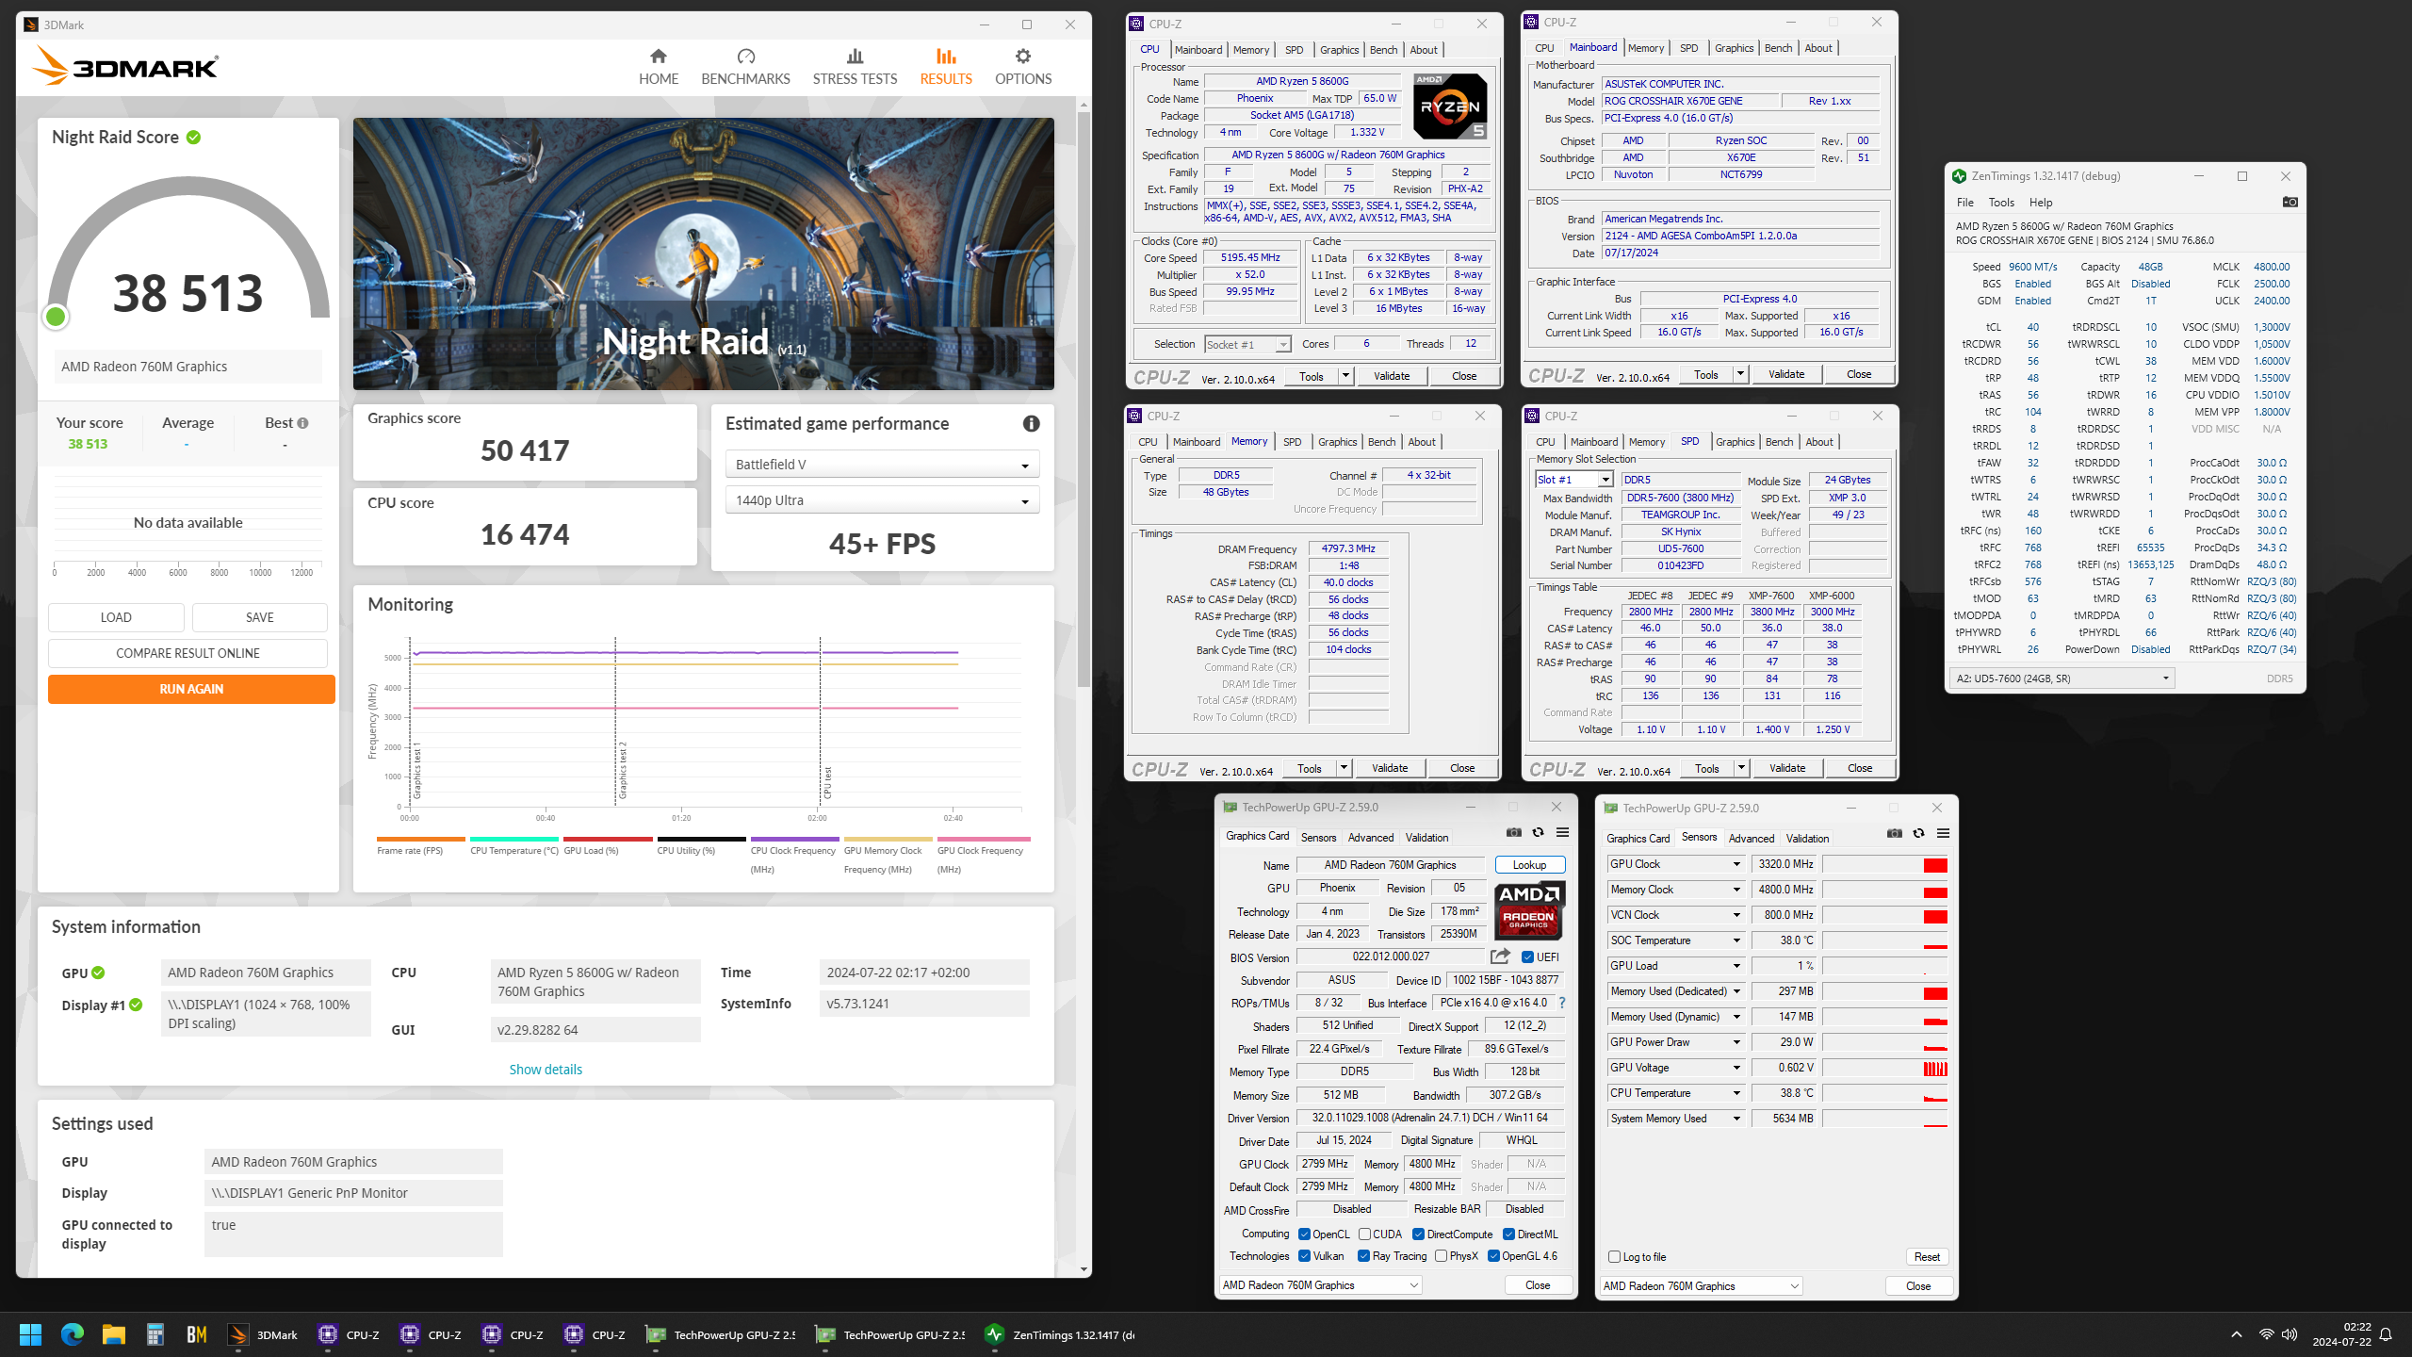Open Slot #1 dropdown in CPU-Z SPD
Viewport: 2412px width, 1357px height.
coord(1573,480)
